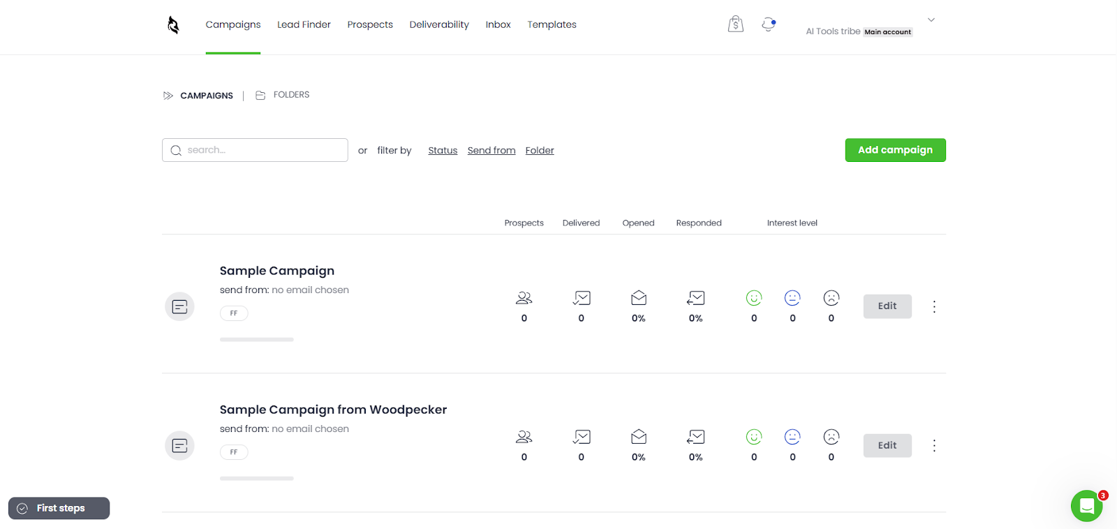Click Sample Campaign's status list icon
1117x529 pixels.
(x=179, y=306)
